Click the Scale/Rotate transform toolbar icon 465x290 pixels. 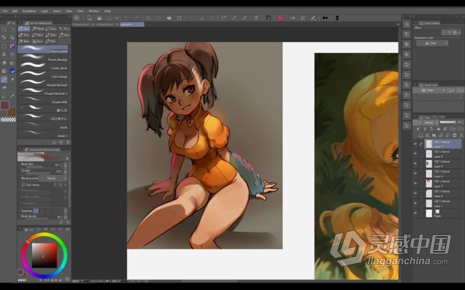click(179, 18)
